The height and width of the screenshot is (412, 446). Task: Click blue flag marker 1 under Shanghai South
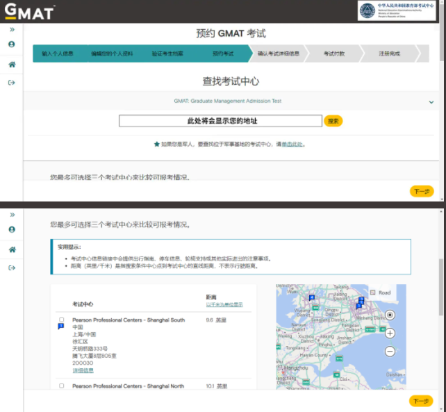tap(61, 327)
